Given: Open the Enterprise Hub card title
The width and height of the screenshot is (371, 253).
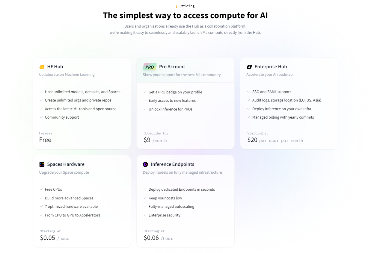Looking at the screenshot, I should pos(271,67).
